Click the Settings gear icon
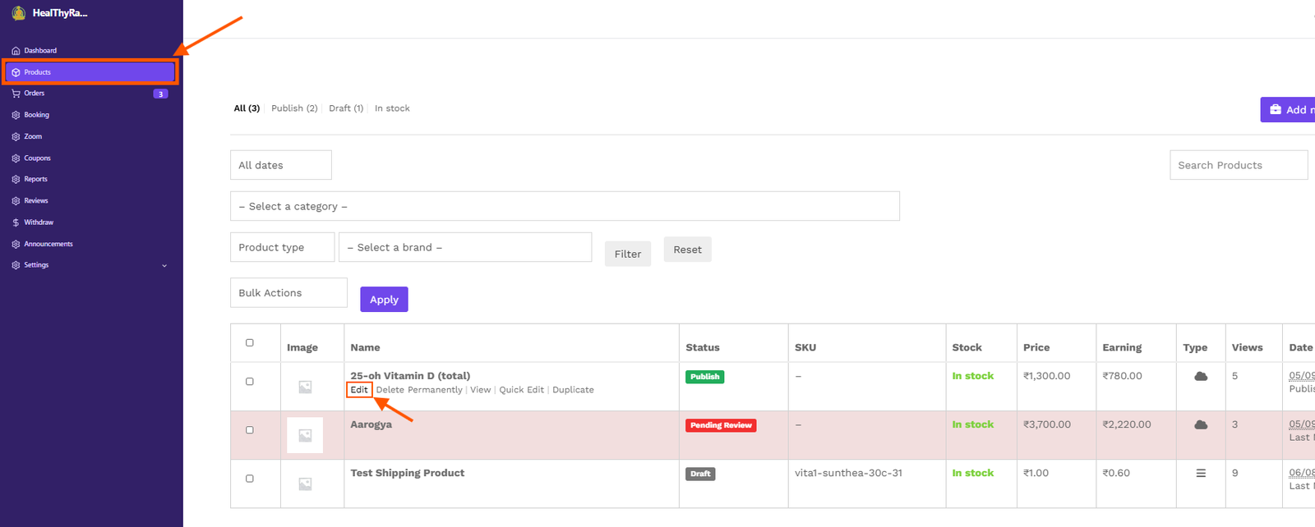The height and width of the screenshot is (527, 1315). 16,265
